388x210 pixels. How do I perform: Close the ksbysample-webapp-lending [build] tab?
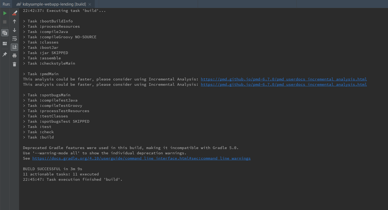click(x=90, y=4)
